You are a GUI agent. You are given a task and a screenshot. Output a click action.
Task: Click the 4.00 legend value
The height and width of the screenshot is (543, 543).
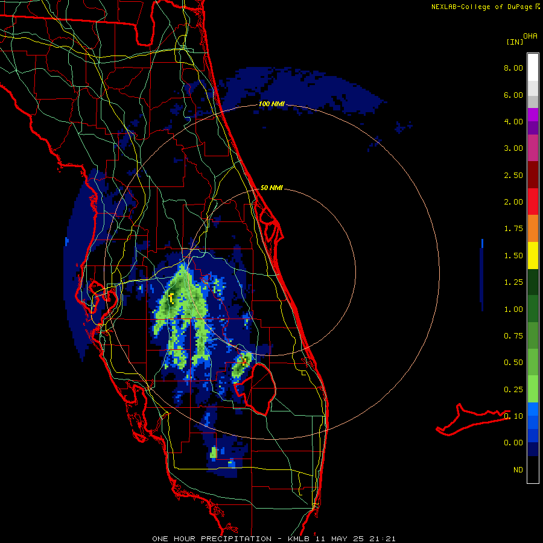[x=513, y=121]
